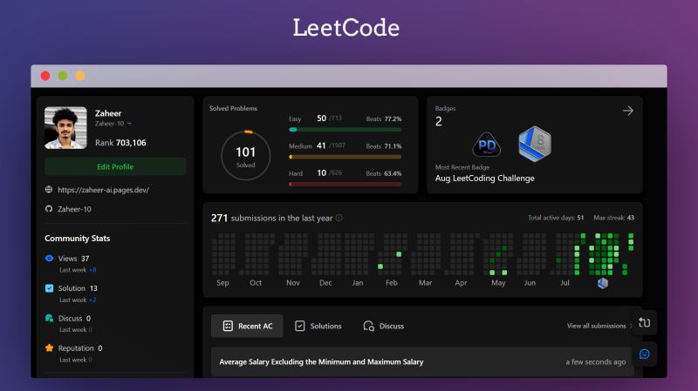Click the yellow window dot
Image resolution: width=698 pixels, height=391 pixels.
(80, 76)
